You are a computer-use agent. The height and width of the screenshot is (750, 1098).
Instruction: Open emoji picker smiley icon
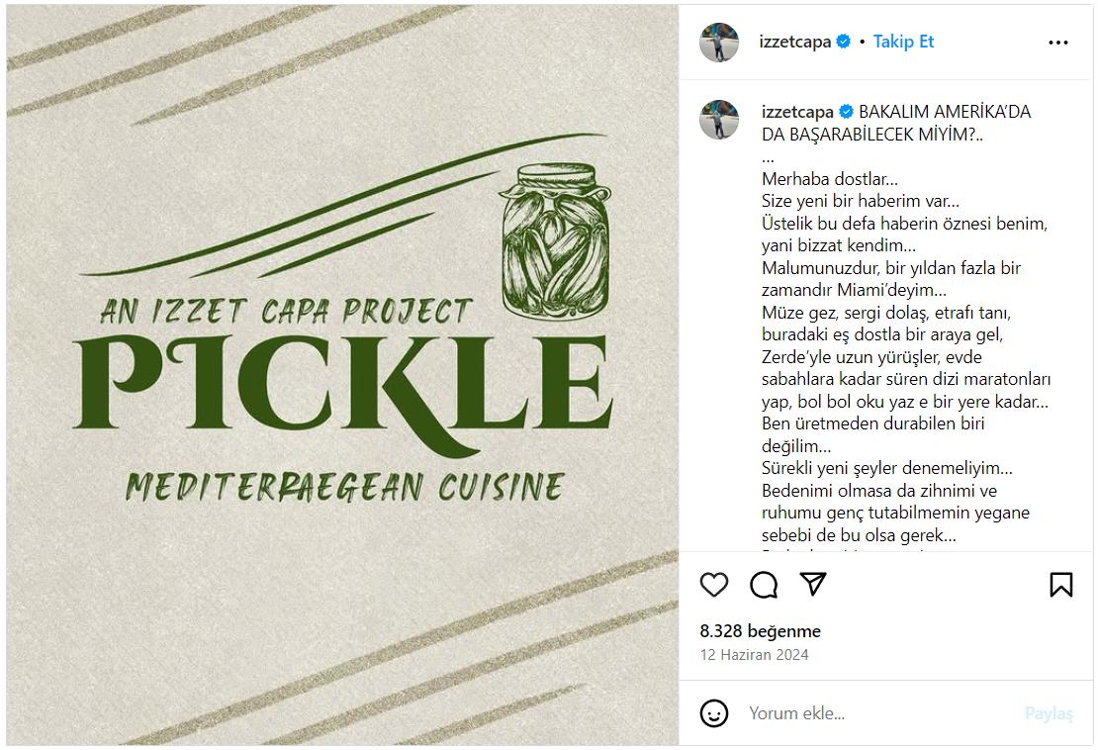coord(714,713)
